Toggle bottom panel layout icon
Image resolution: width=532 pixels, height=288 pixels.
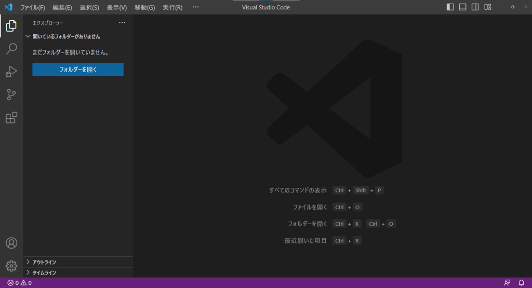(462, 7)
